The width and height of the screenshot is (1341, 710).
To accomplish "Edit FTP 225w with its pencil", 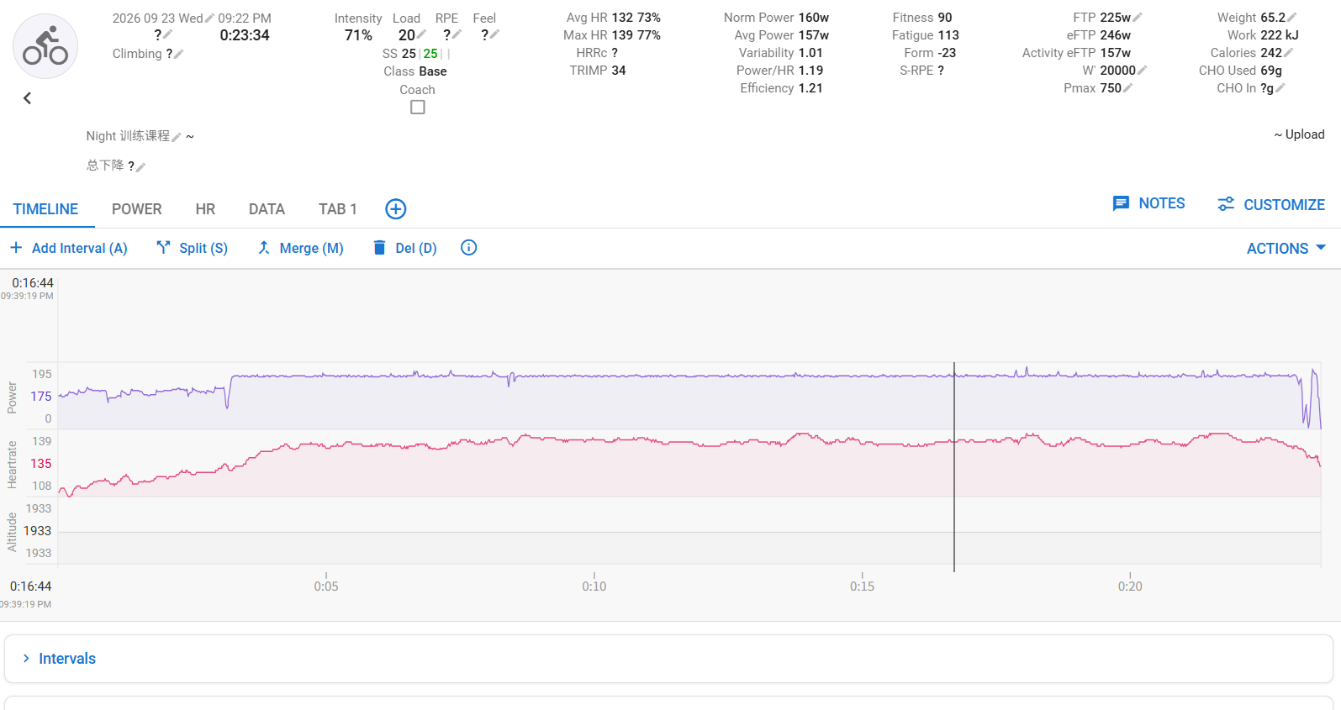I will click(1138, 18).
